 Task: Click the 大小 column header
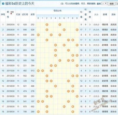[x=96, y=14]
